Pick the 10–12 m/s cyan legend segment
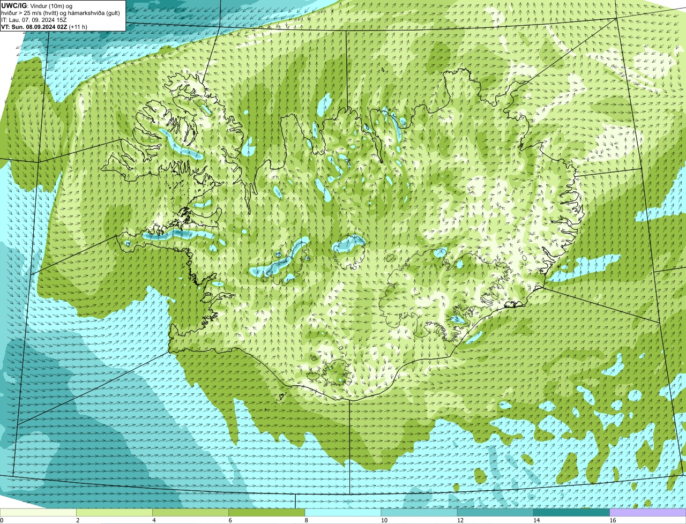686x524 pixels. pos(419,513)
